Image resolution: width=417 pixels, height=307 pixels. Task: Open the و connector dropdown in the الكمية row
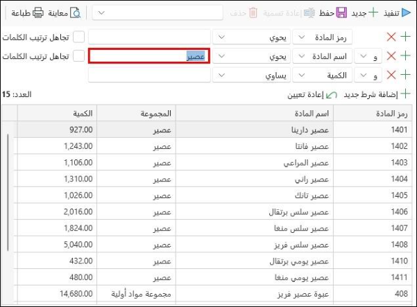click(x=368, y=75)
